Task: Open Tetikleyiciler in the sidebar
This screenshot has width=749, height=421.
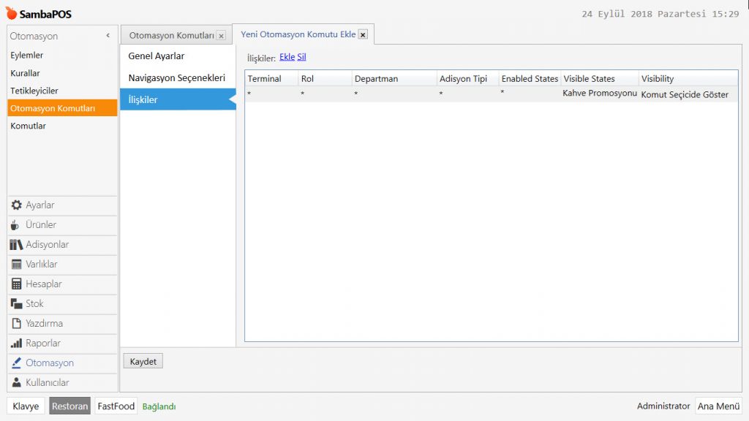Action: pos(34,91)
